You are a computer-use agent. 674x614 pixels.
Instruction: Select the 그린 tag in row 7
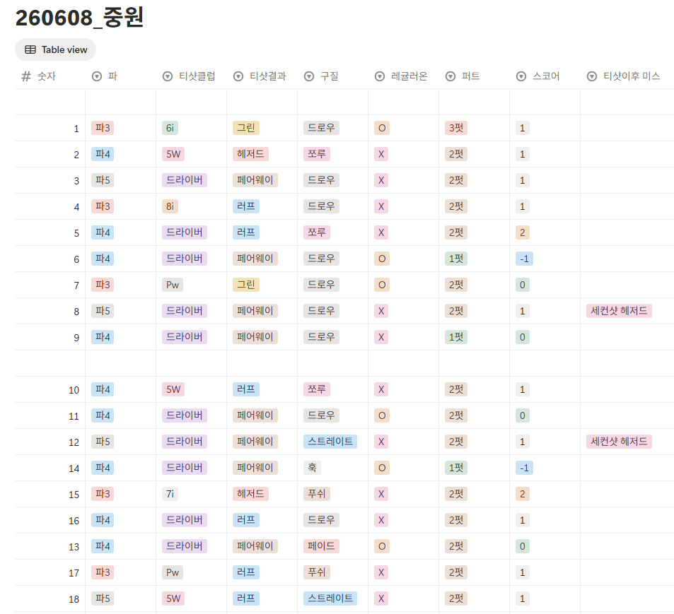coord(246,285)
